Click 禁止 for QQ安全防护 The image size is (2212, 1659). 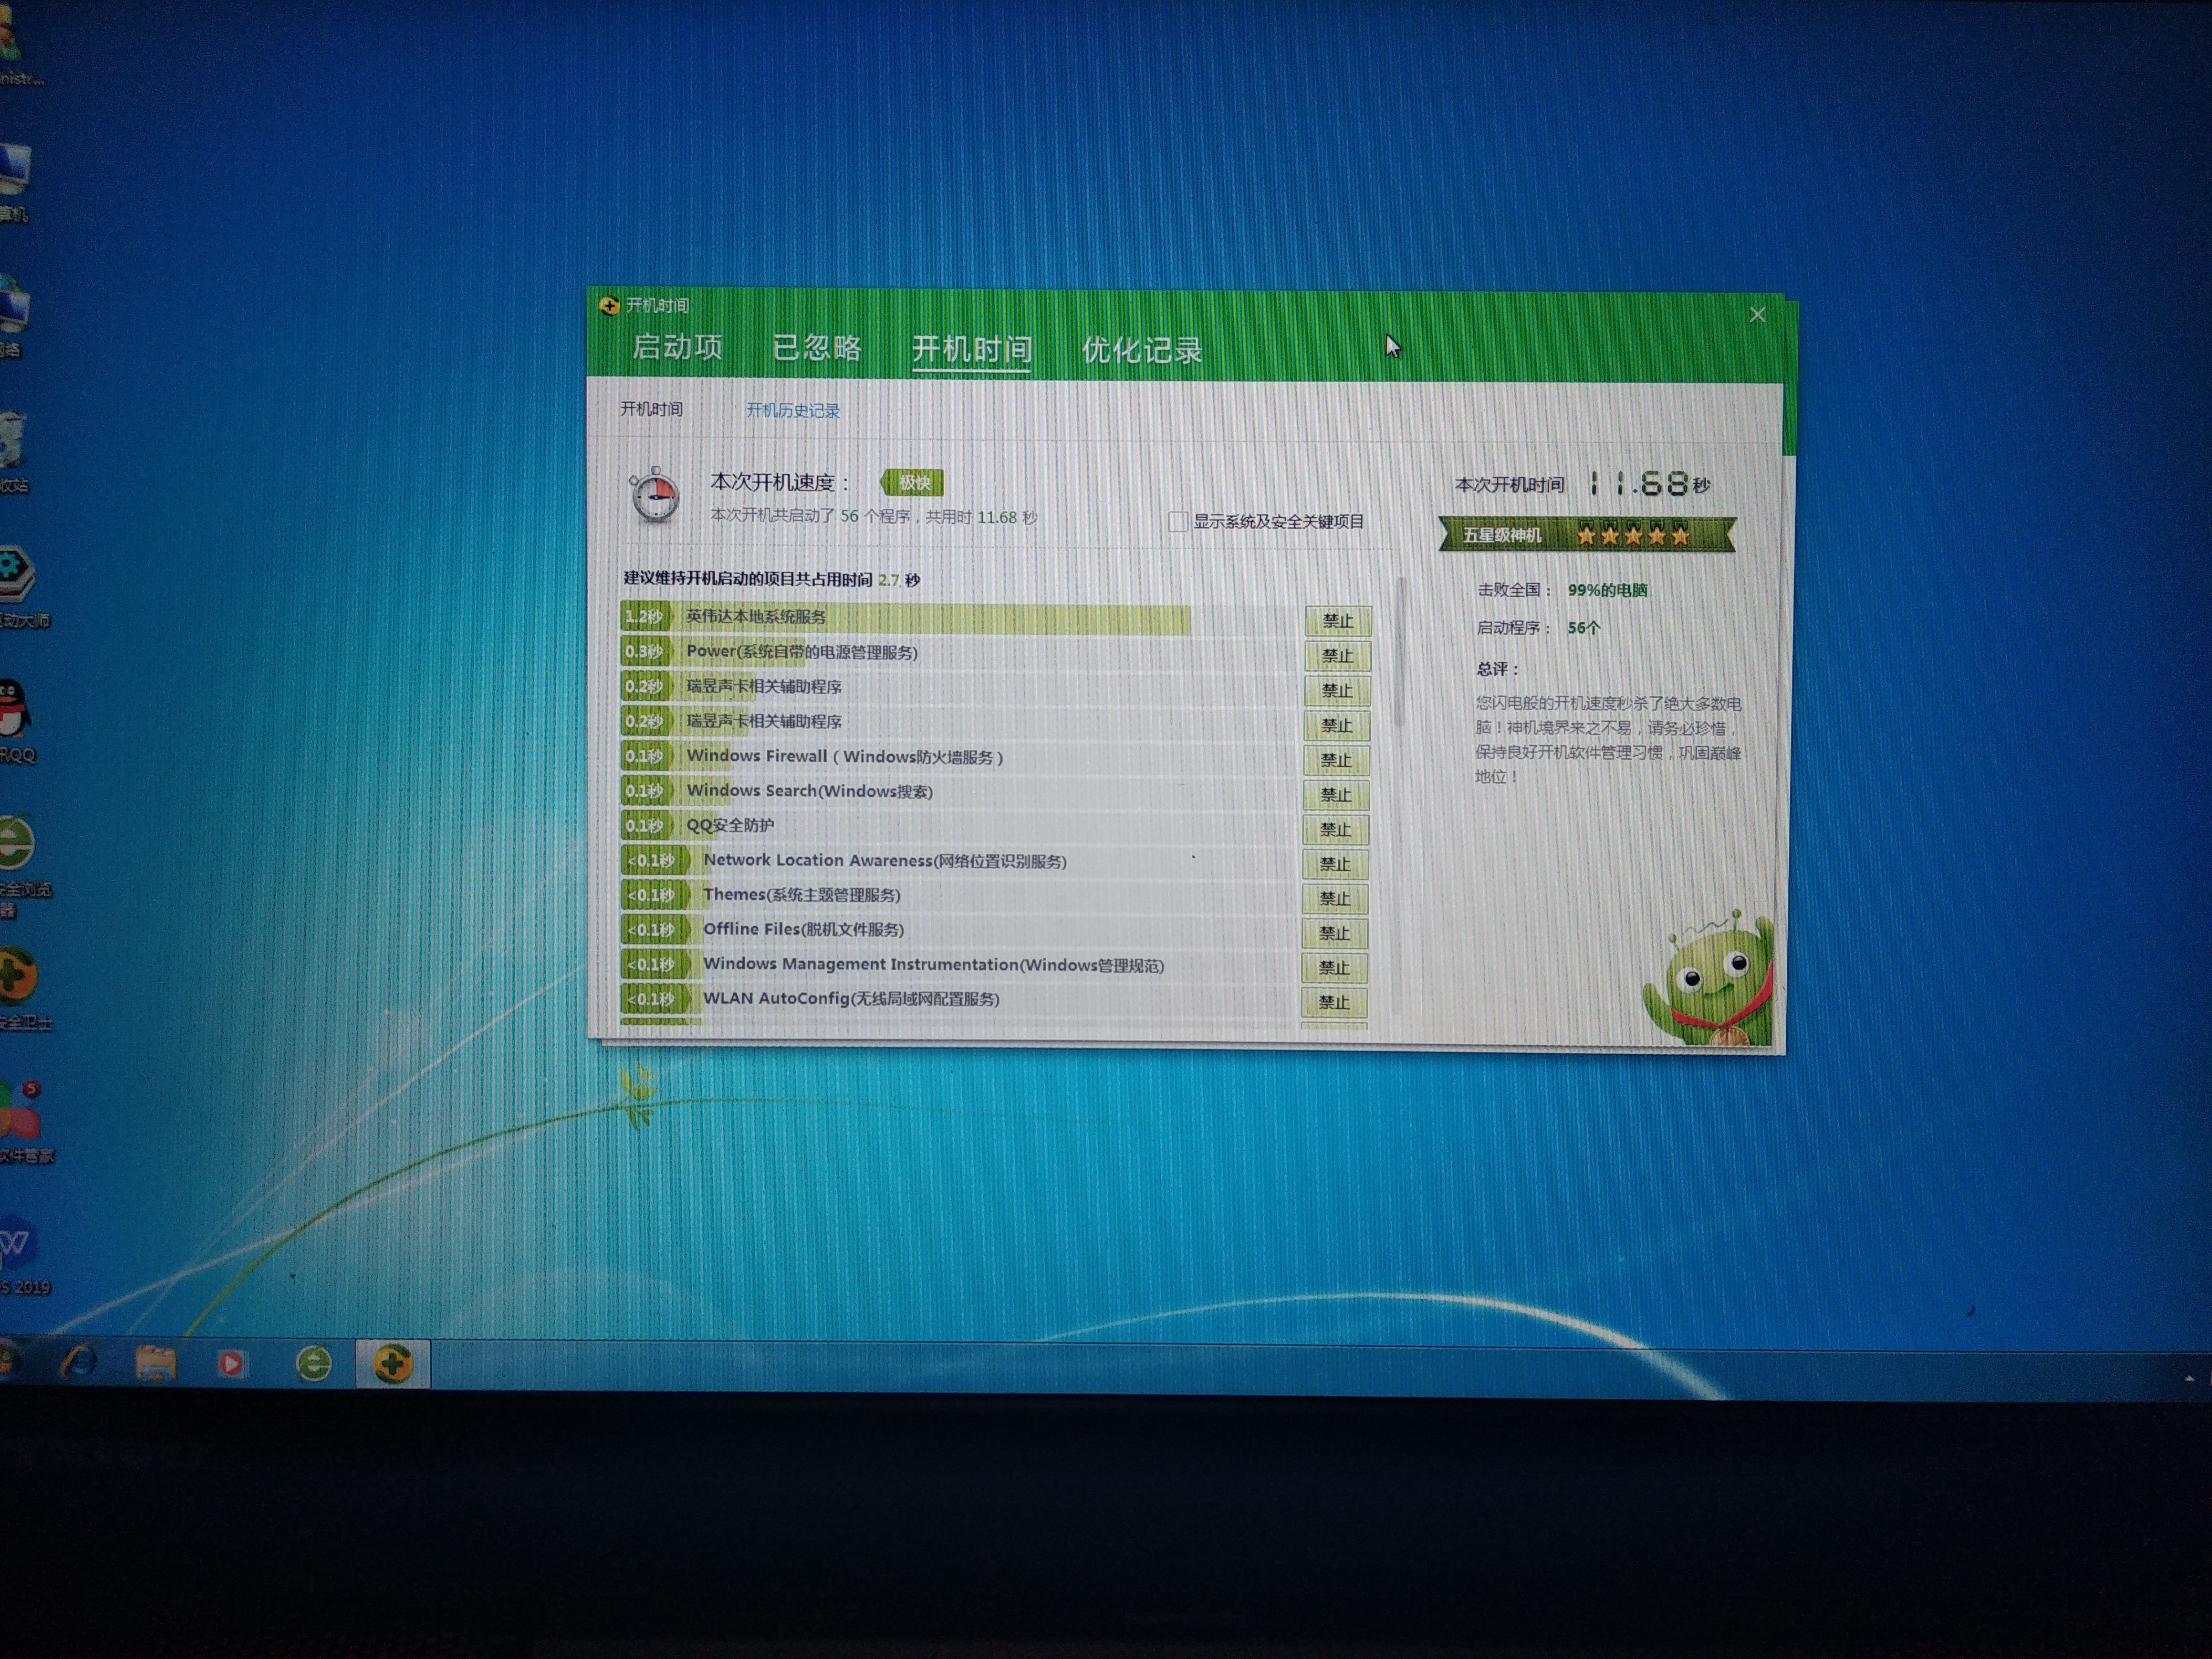(x=1335, y=829)
